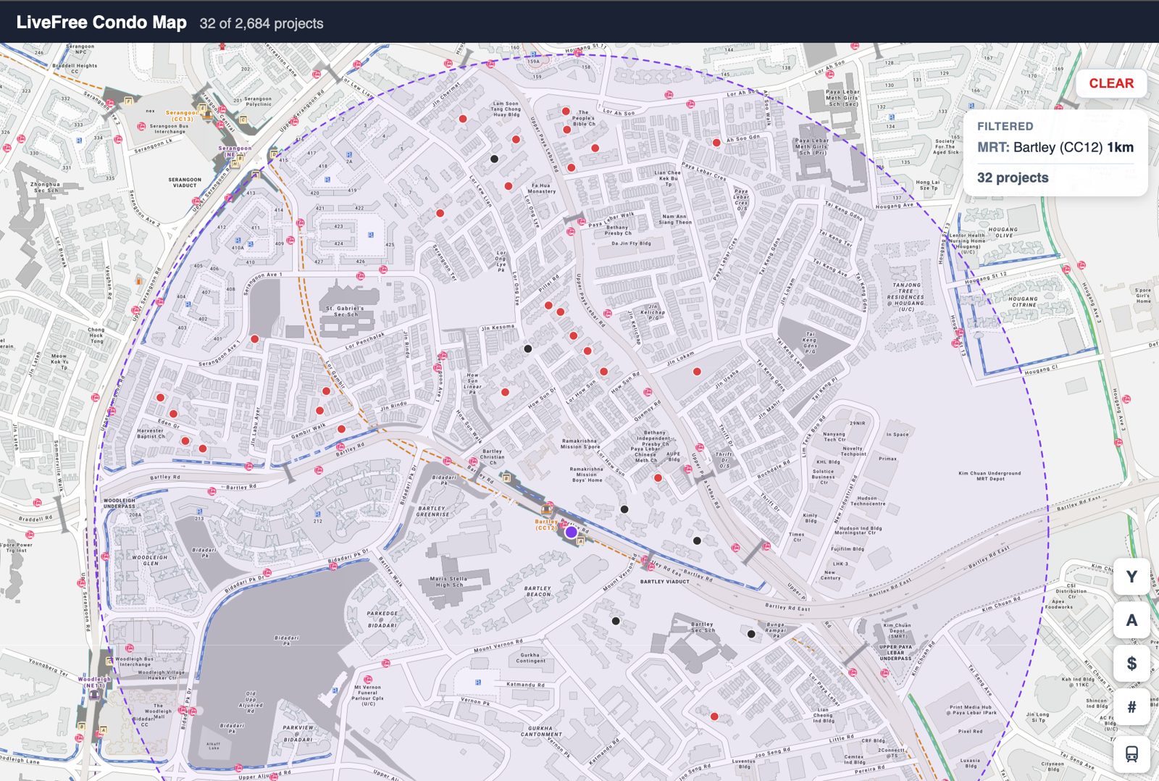The image size is (1159, 781).
Task: Open the Y filter button
Action: pyautogui.click(x=1131, y=577)
